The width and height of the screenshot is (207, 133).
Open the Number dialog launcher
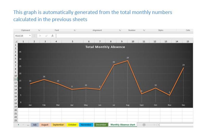144,30
